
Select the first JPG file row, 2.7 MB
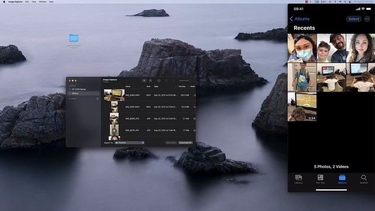148,118
